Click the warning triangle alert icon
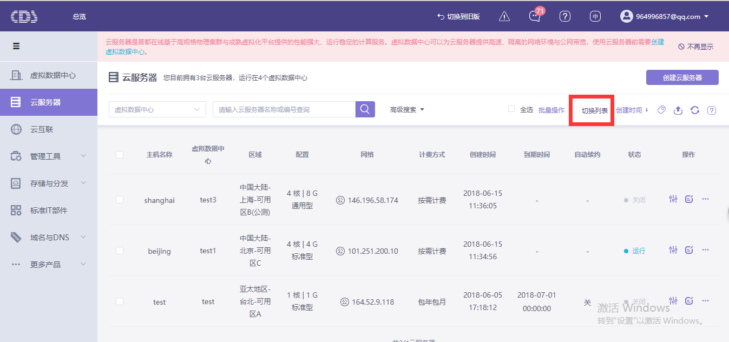This screenshot has width=729, height=342. coord(504,16)
